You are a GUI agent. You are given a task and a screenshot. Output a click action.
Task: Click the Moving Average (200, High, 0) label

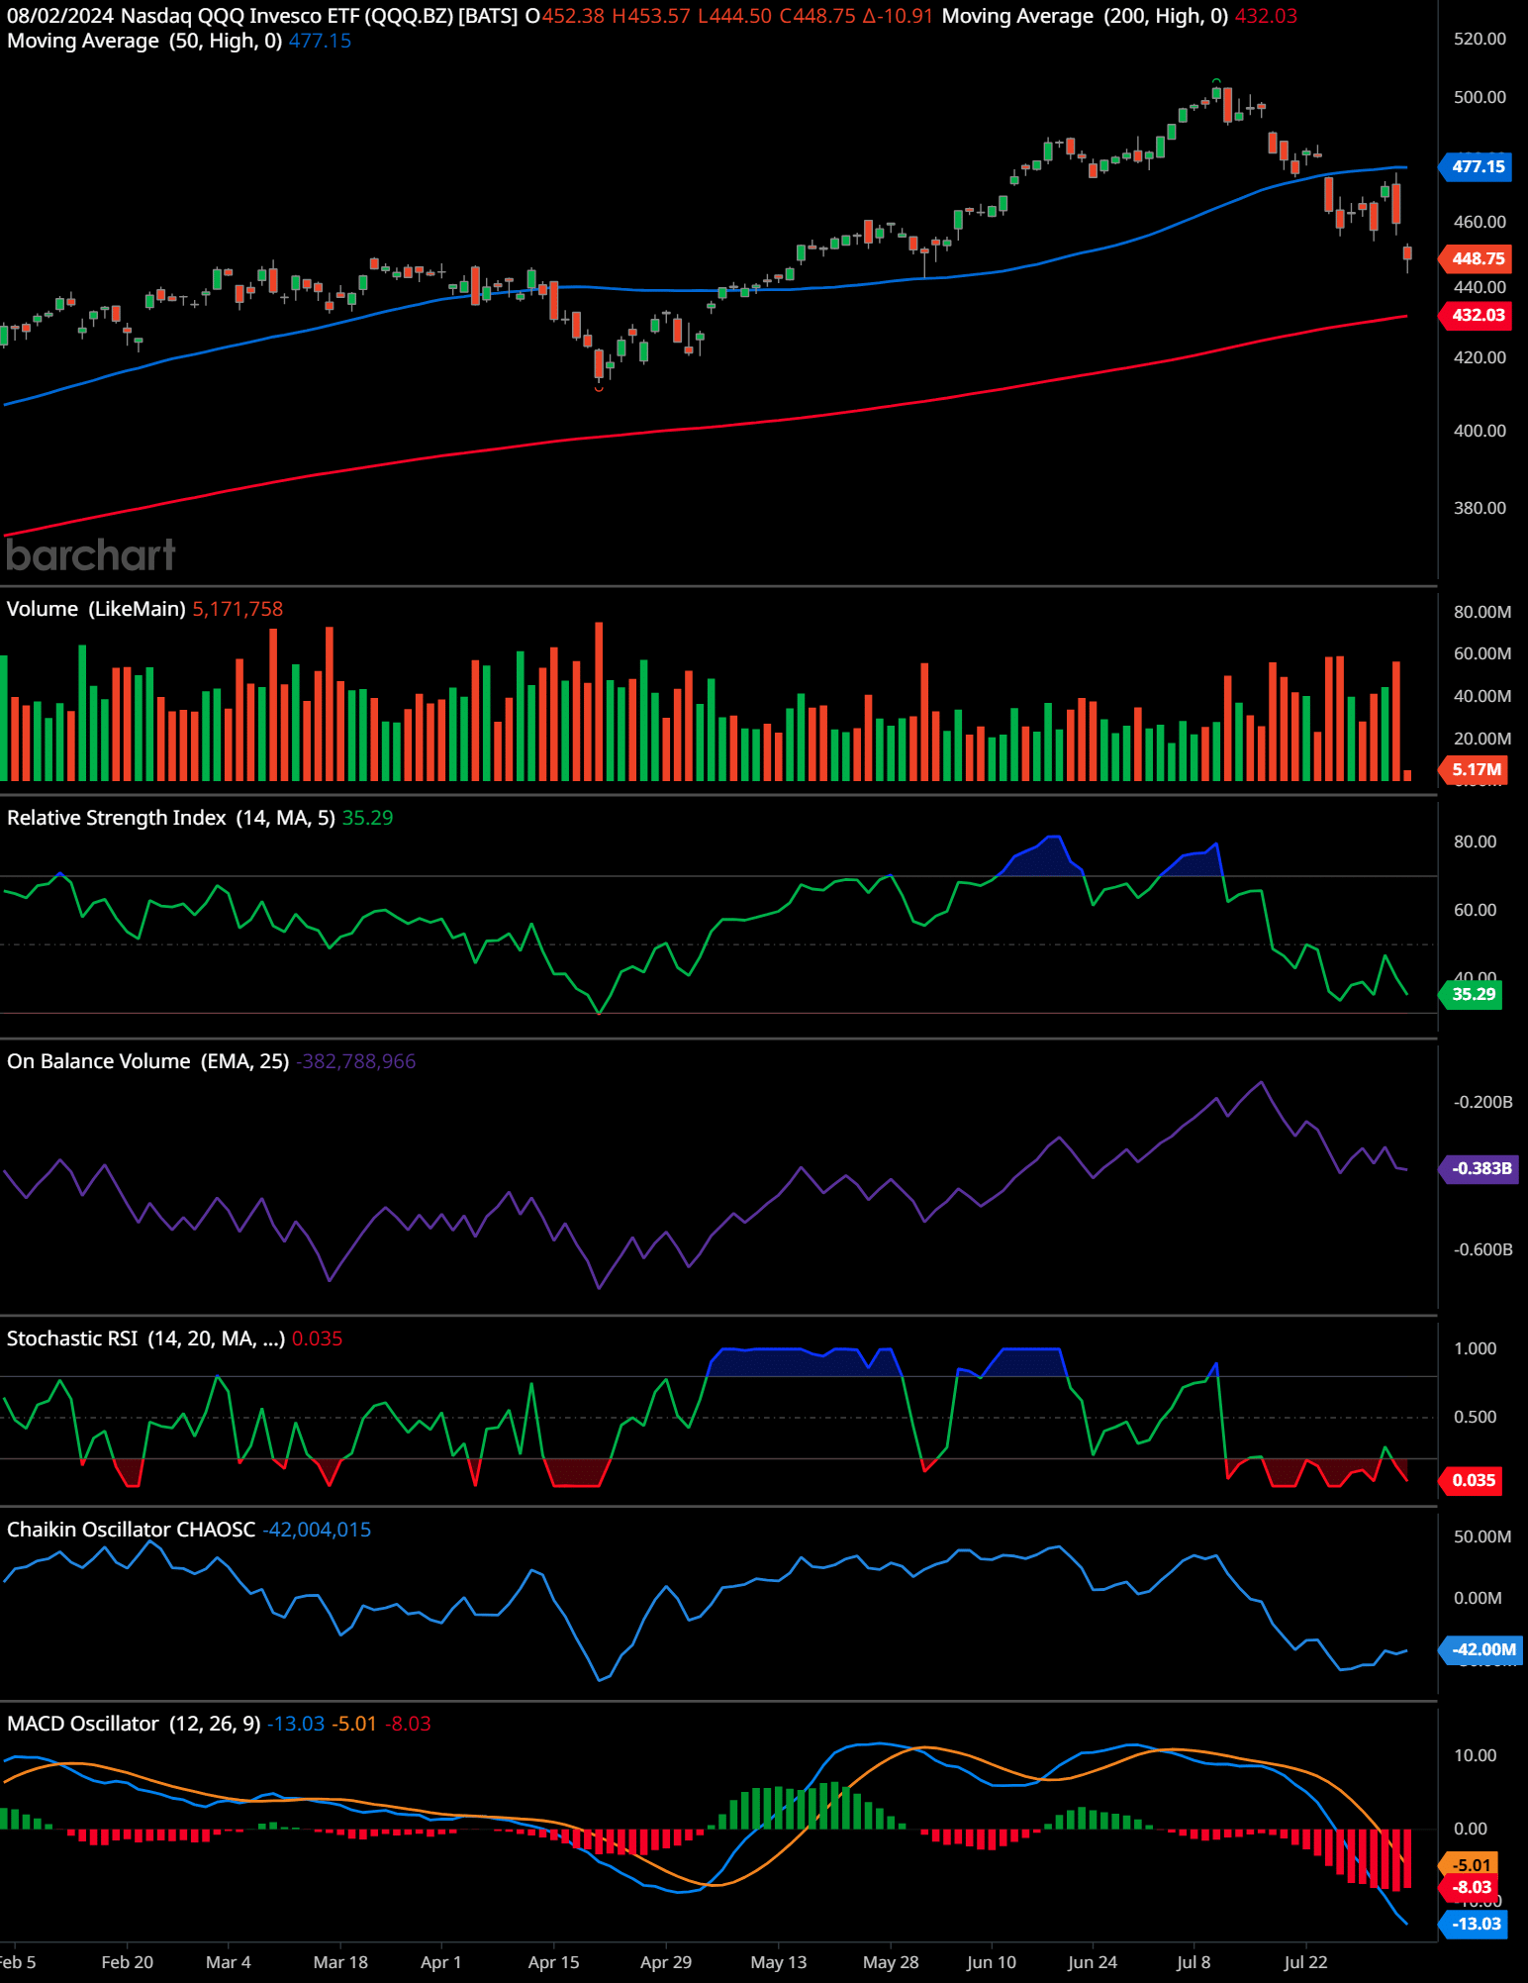(x=1085, y=16)
